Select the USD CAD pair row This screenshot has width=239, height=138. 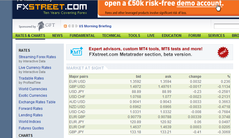(x=150, y=112)
